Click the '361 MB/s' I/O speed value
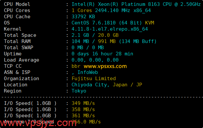 (x=83, y=116)
